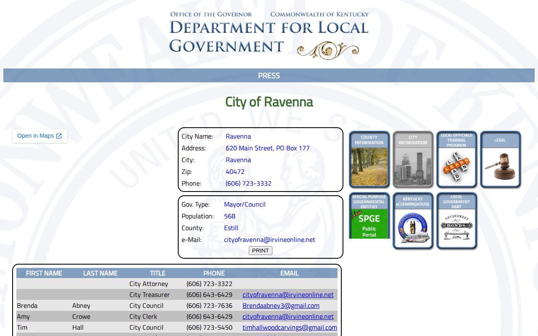538x336 pixels.
Task: Open the PRESS menu item
Action: (269, 76)
